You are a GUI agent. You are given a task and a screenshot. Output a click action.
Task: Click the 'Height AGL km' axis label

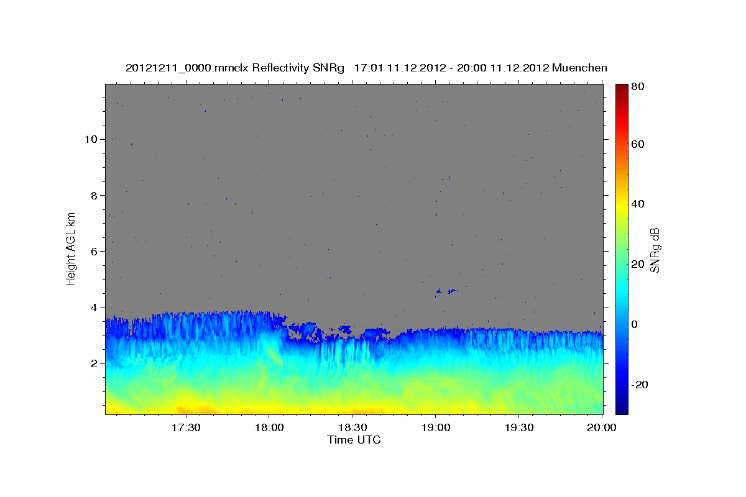(x=71, y=248)
